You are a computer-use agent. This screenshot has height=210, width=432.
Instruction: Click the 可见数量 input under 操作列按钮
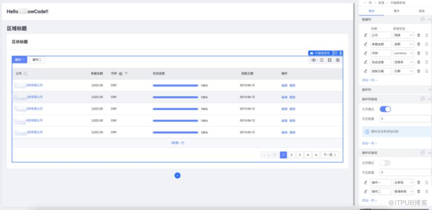pyautogui.click(x=405, y=119)
